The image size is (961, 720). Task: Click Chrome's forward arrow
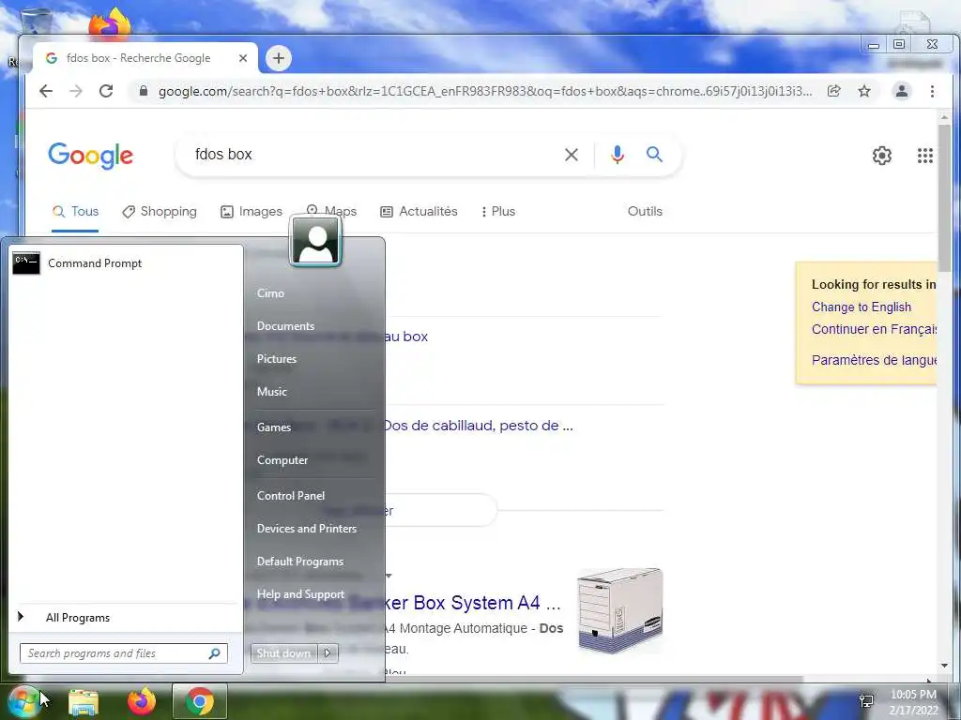(x=76, y=91)
